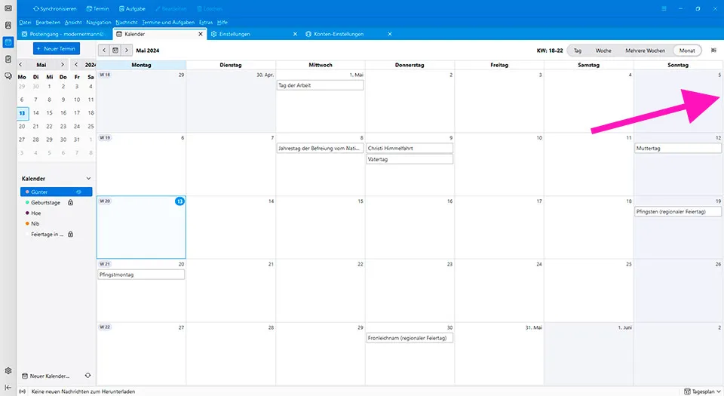
Task: Open the Navigation menu
Action: coord(98,22)
